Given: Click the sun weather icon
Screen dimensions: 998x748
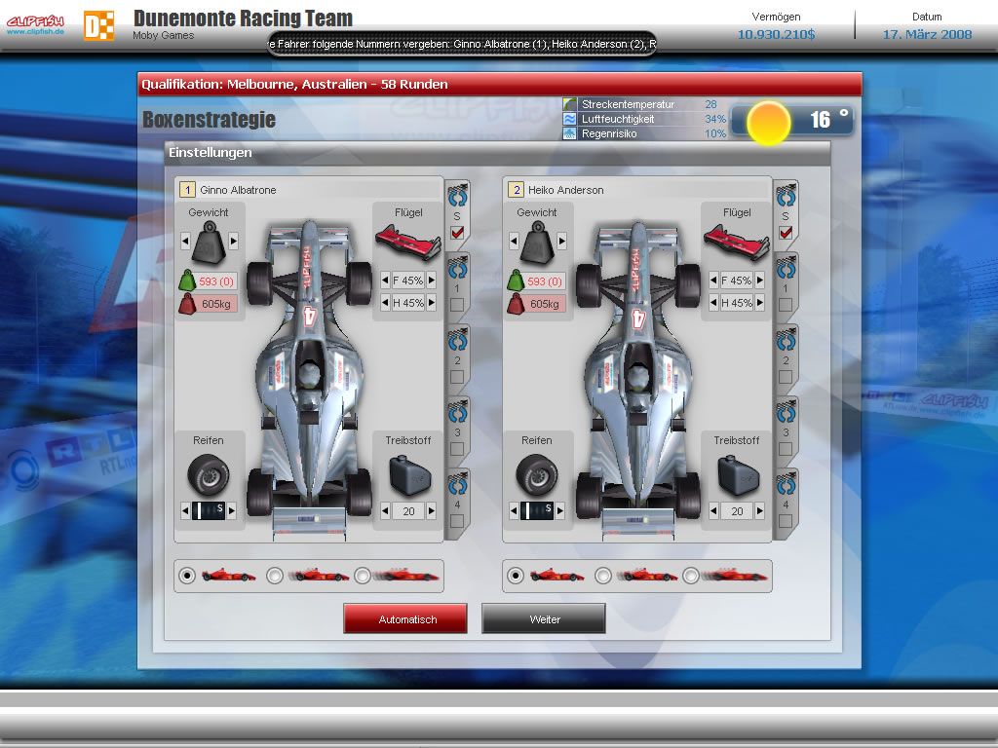Looking at the screenshot, I should 767,123.
